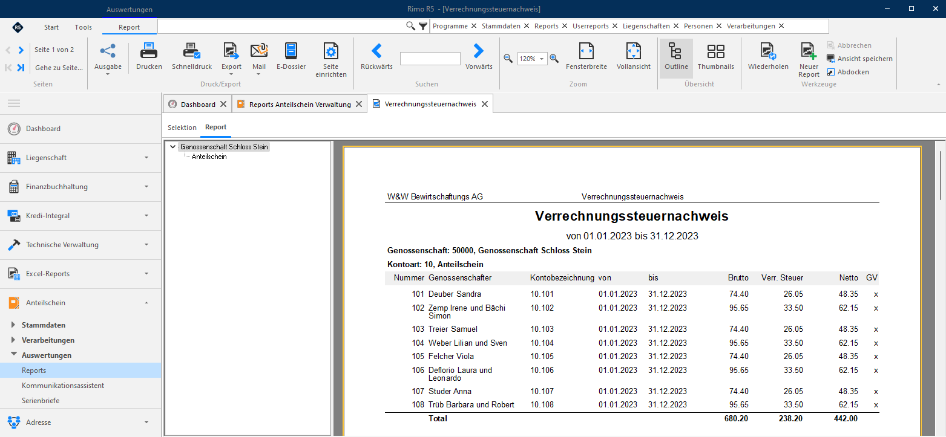Switch to Vollansicht full page view

coord(634,57)
